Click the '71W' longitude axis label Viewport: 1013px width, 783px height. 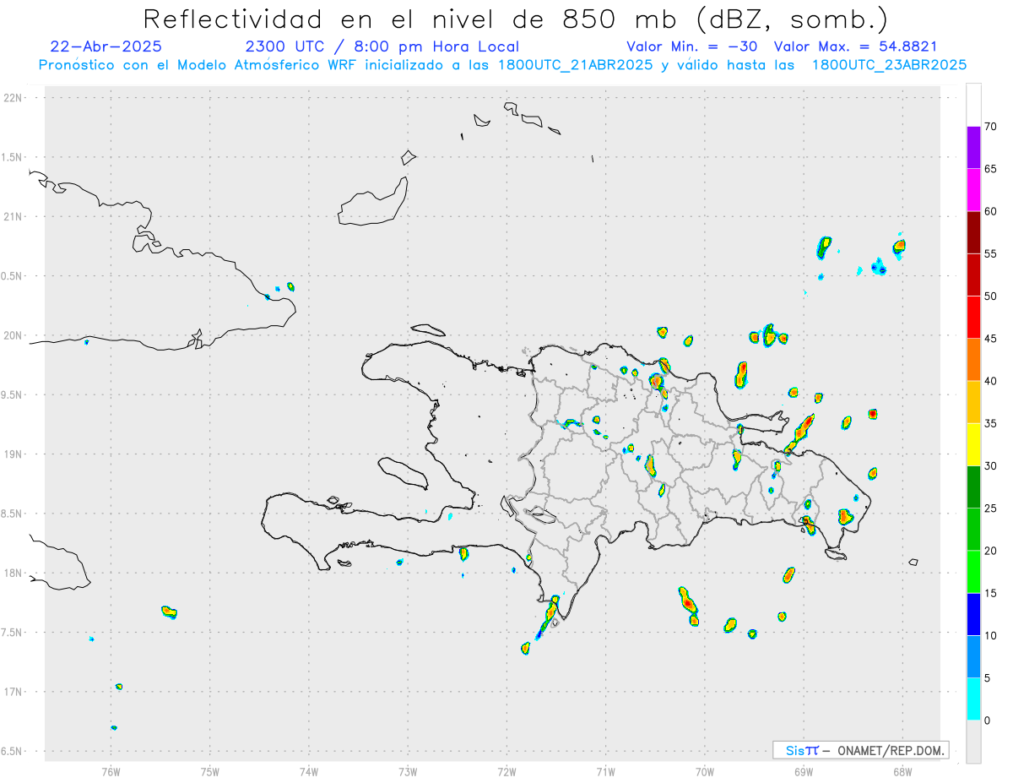click(x=605, y=770)
